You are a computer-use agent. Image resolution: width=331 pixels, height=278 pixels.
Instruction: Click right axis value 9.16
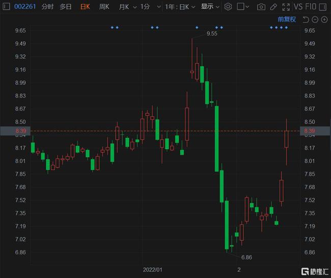310,69
